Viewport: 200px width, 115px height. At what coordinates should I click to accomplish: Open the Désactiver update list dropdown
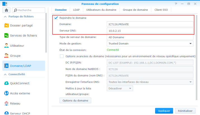(x=120, y=88)
